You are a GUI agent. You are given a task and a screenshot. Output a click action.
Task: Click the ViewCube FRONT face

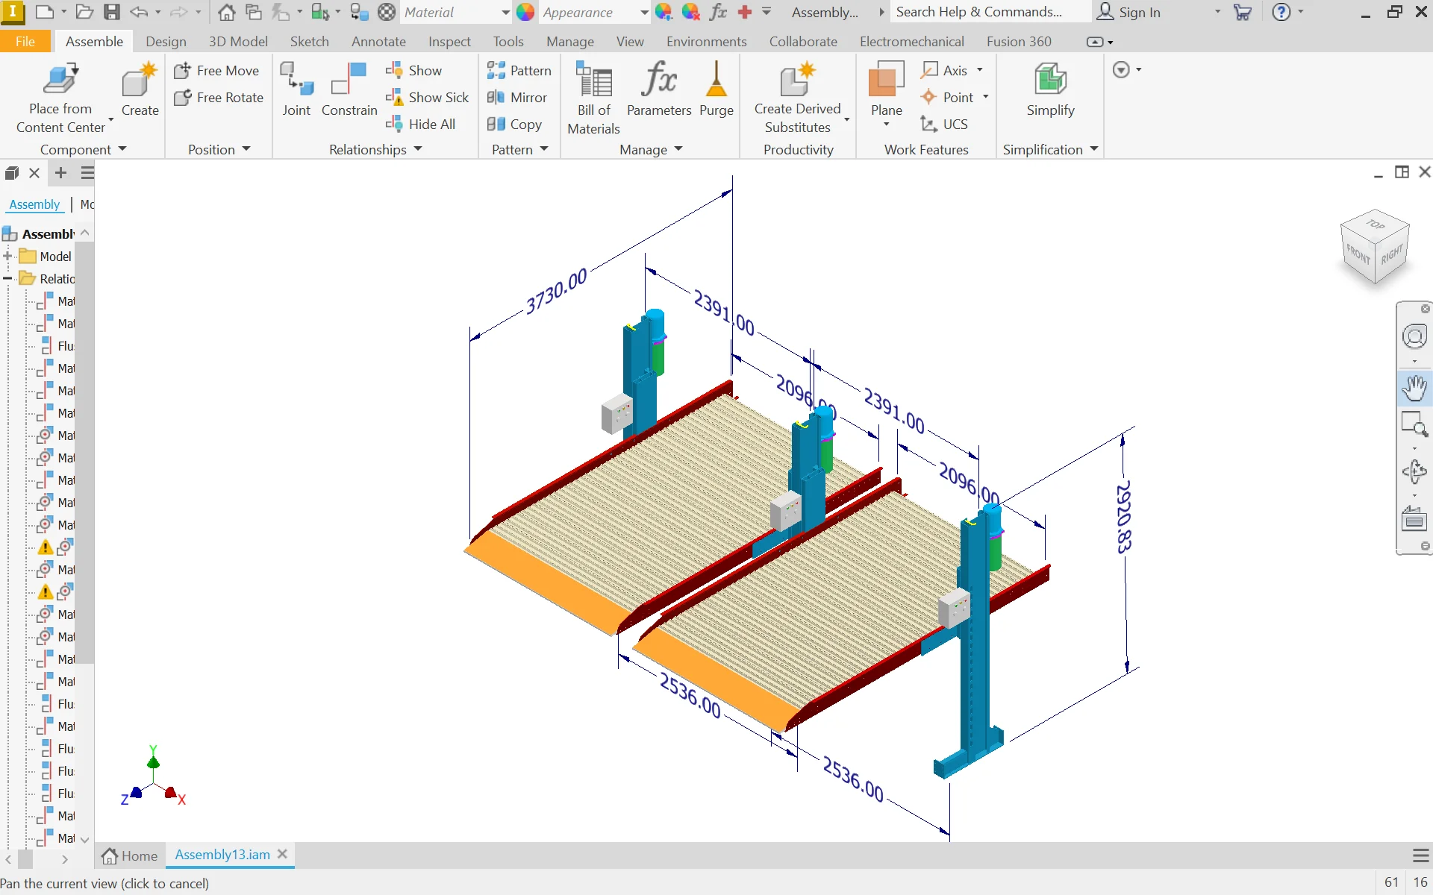tap(1358, 256)
